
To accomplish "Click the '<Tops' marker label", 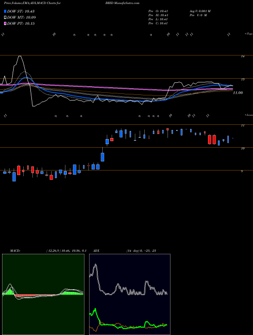I will pos(248,34).
